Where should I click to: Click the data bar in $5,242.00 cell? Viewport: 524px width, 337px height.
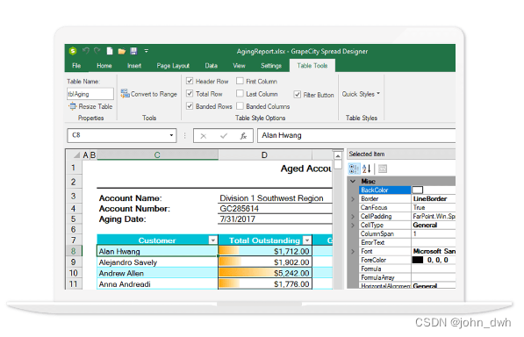[246, 273]
